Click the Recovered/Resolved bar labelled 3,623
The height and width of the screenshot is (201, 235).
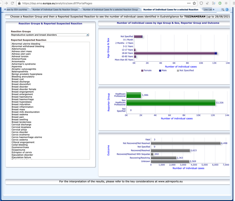(x=170, y=150)
